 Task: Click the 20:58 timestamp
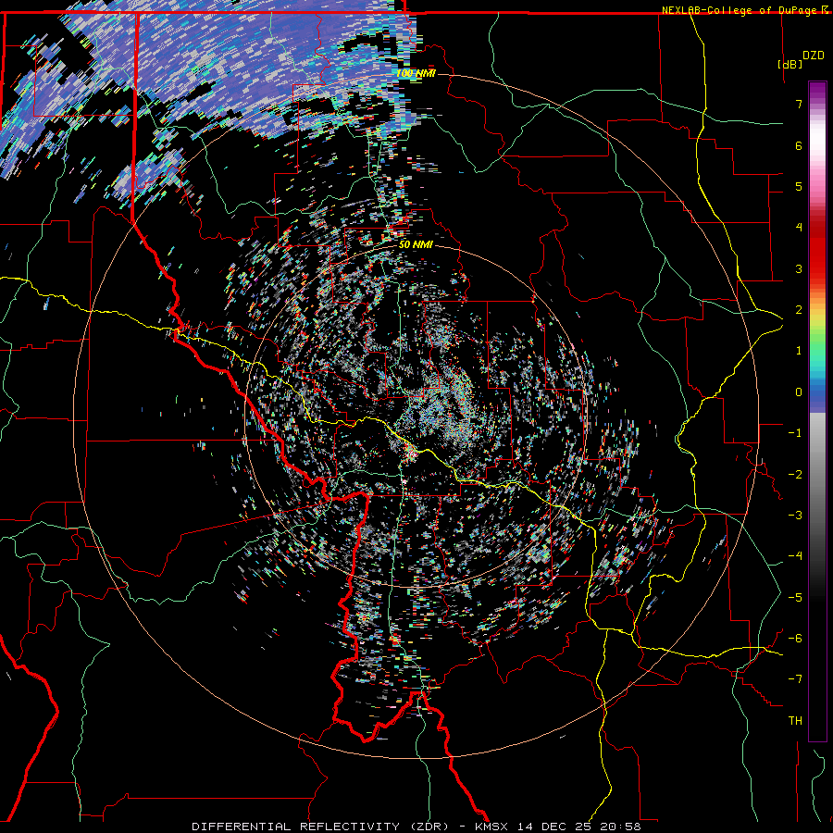[x=620, y=827]
